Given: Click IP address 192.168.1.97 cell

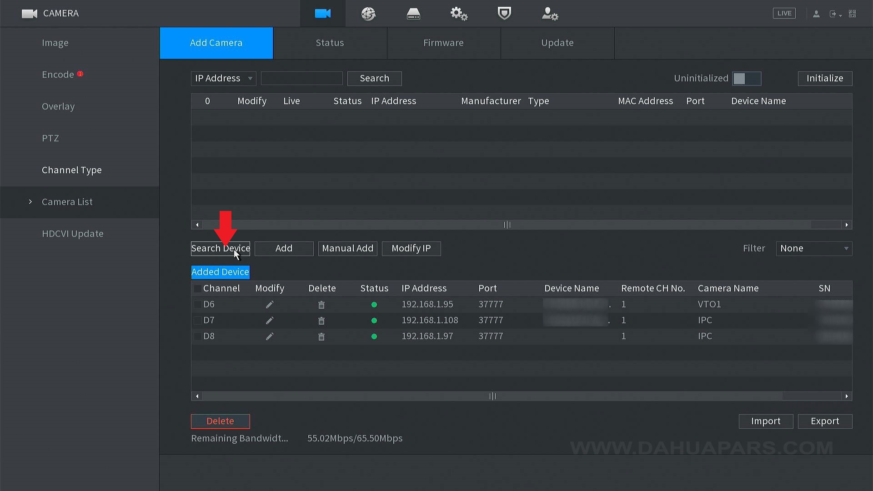Looking at the screenshot, I should tap(427, 336).
